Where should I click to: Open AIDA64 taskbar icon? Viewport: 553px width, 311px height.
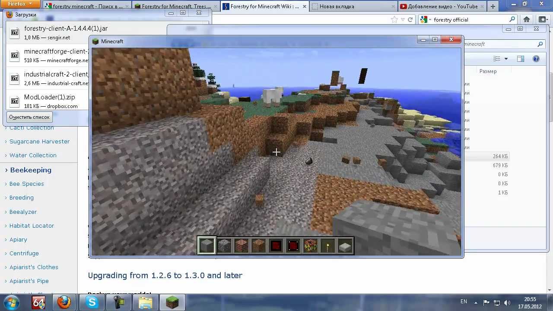[39, 302]
